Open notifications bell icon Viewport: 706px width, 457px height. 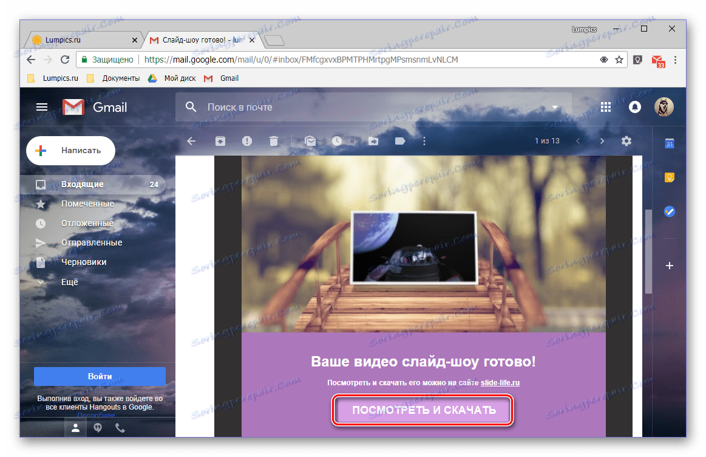(635, 108)
